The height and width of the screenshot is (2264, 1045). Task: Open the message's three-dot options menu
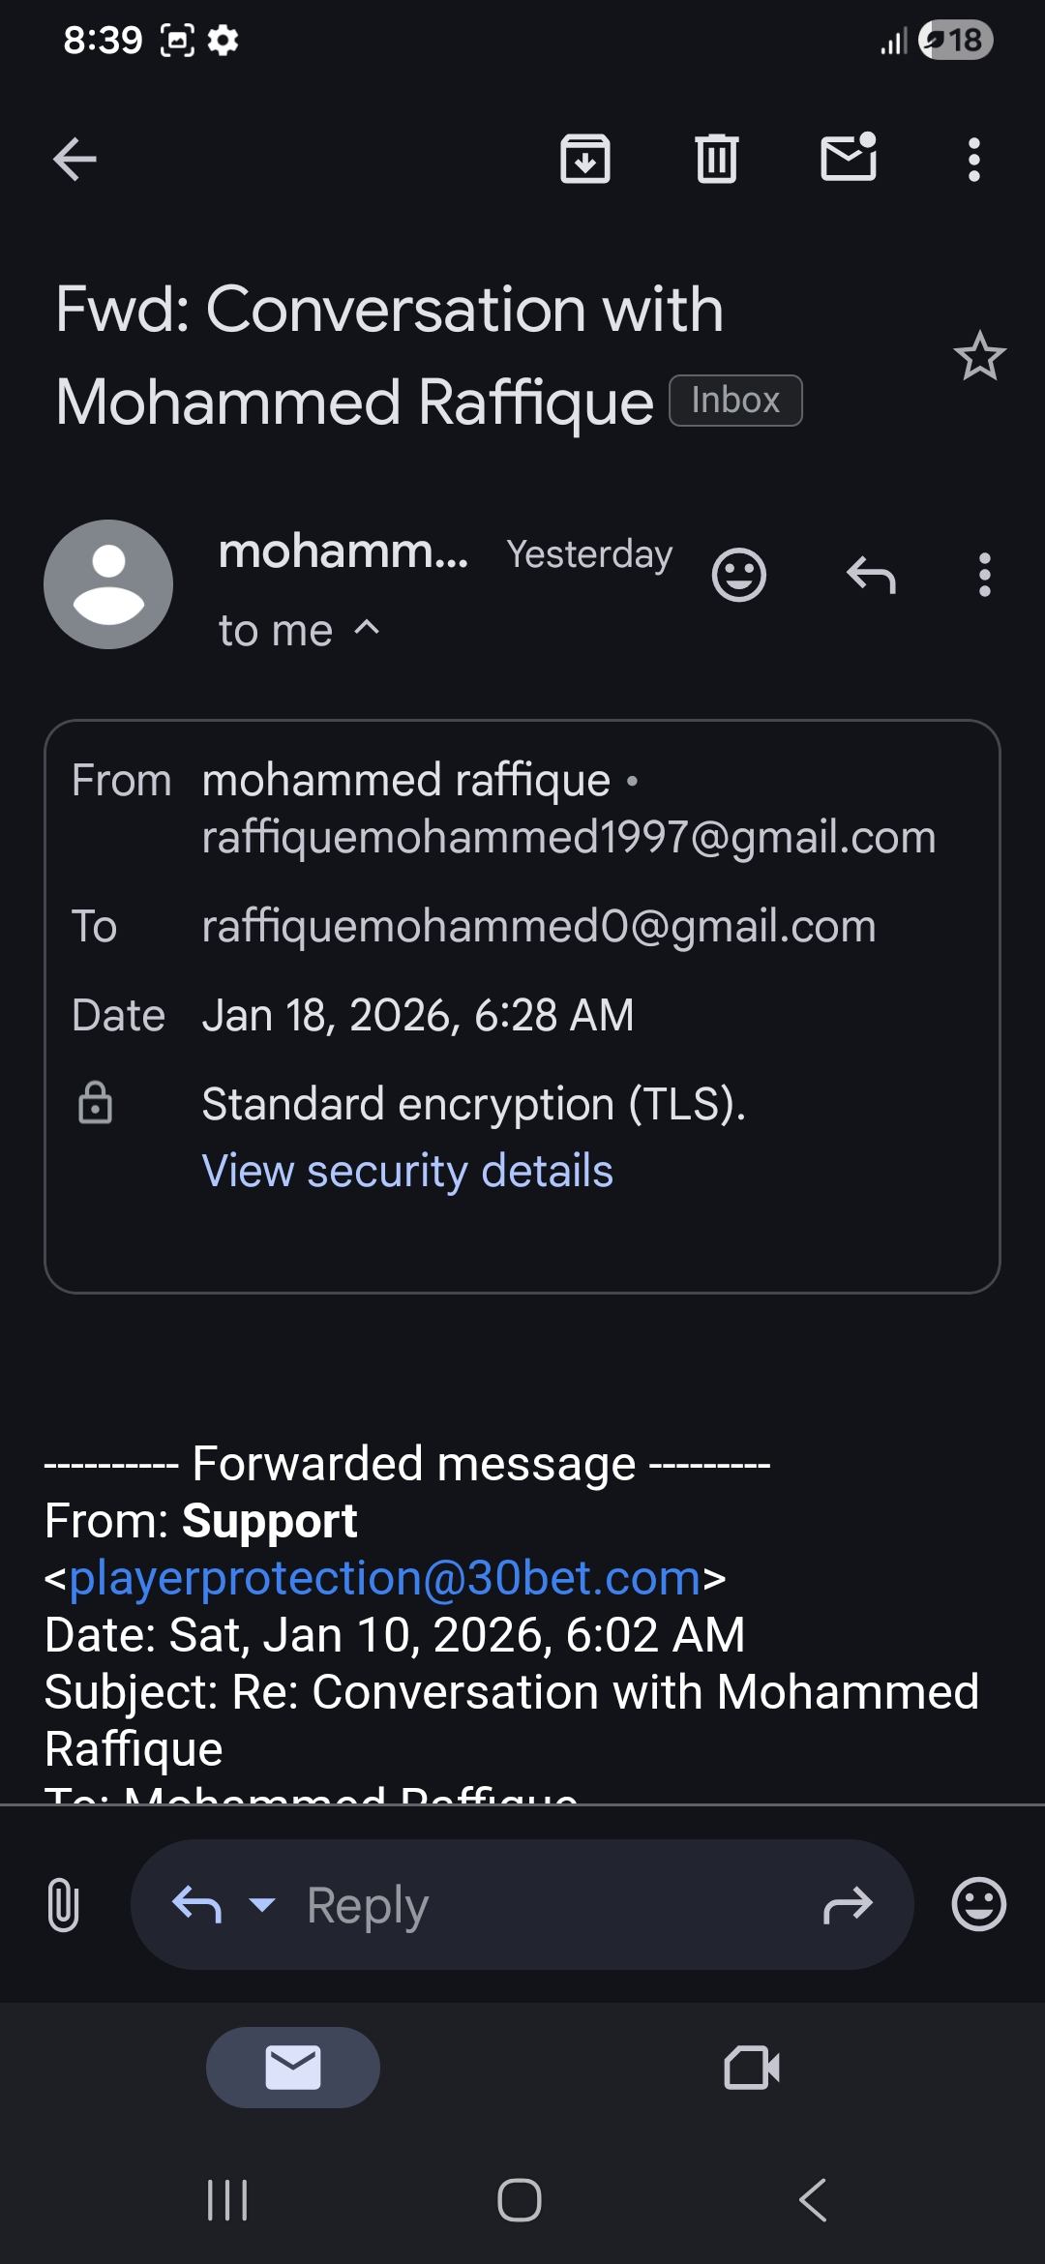coord(985,576)
